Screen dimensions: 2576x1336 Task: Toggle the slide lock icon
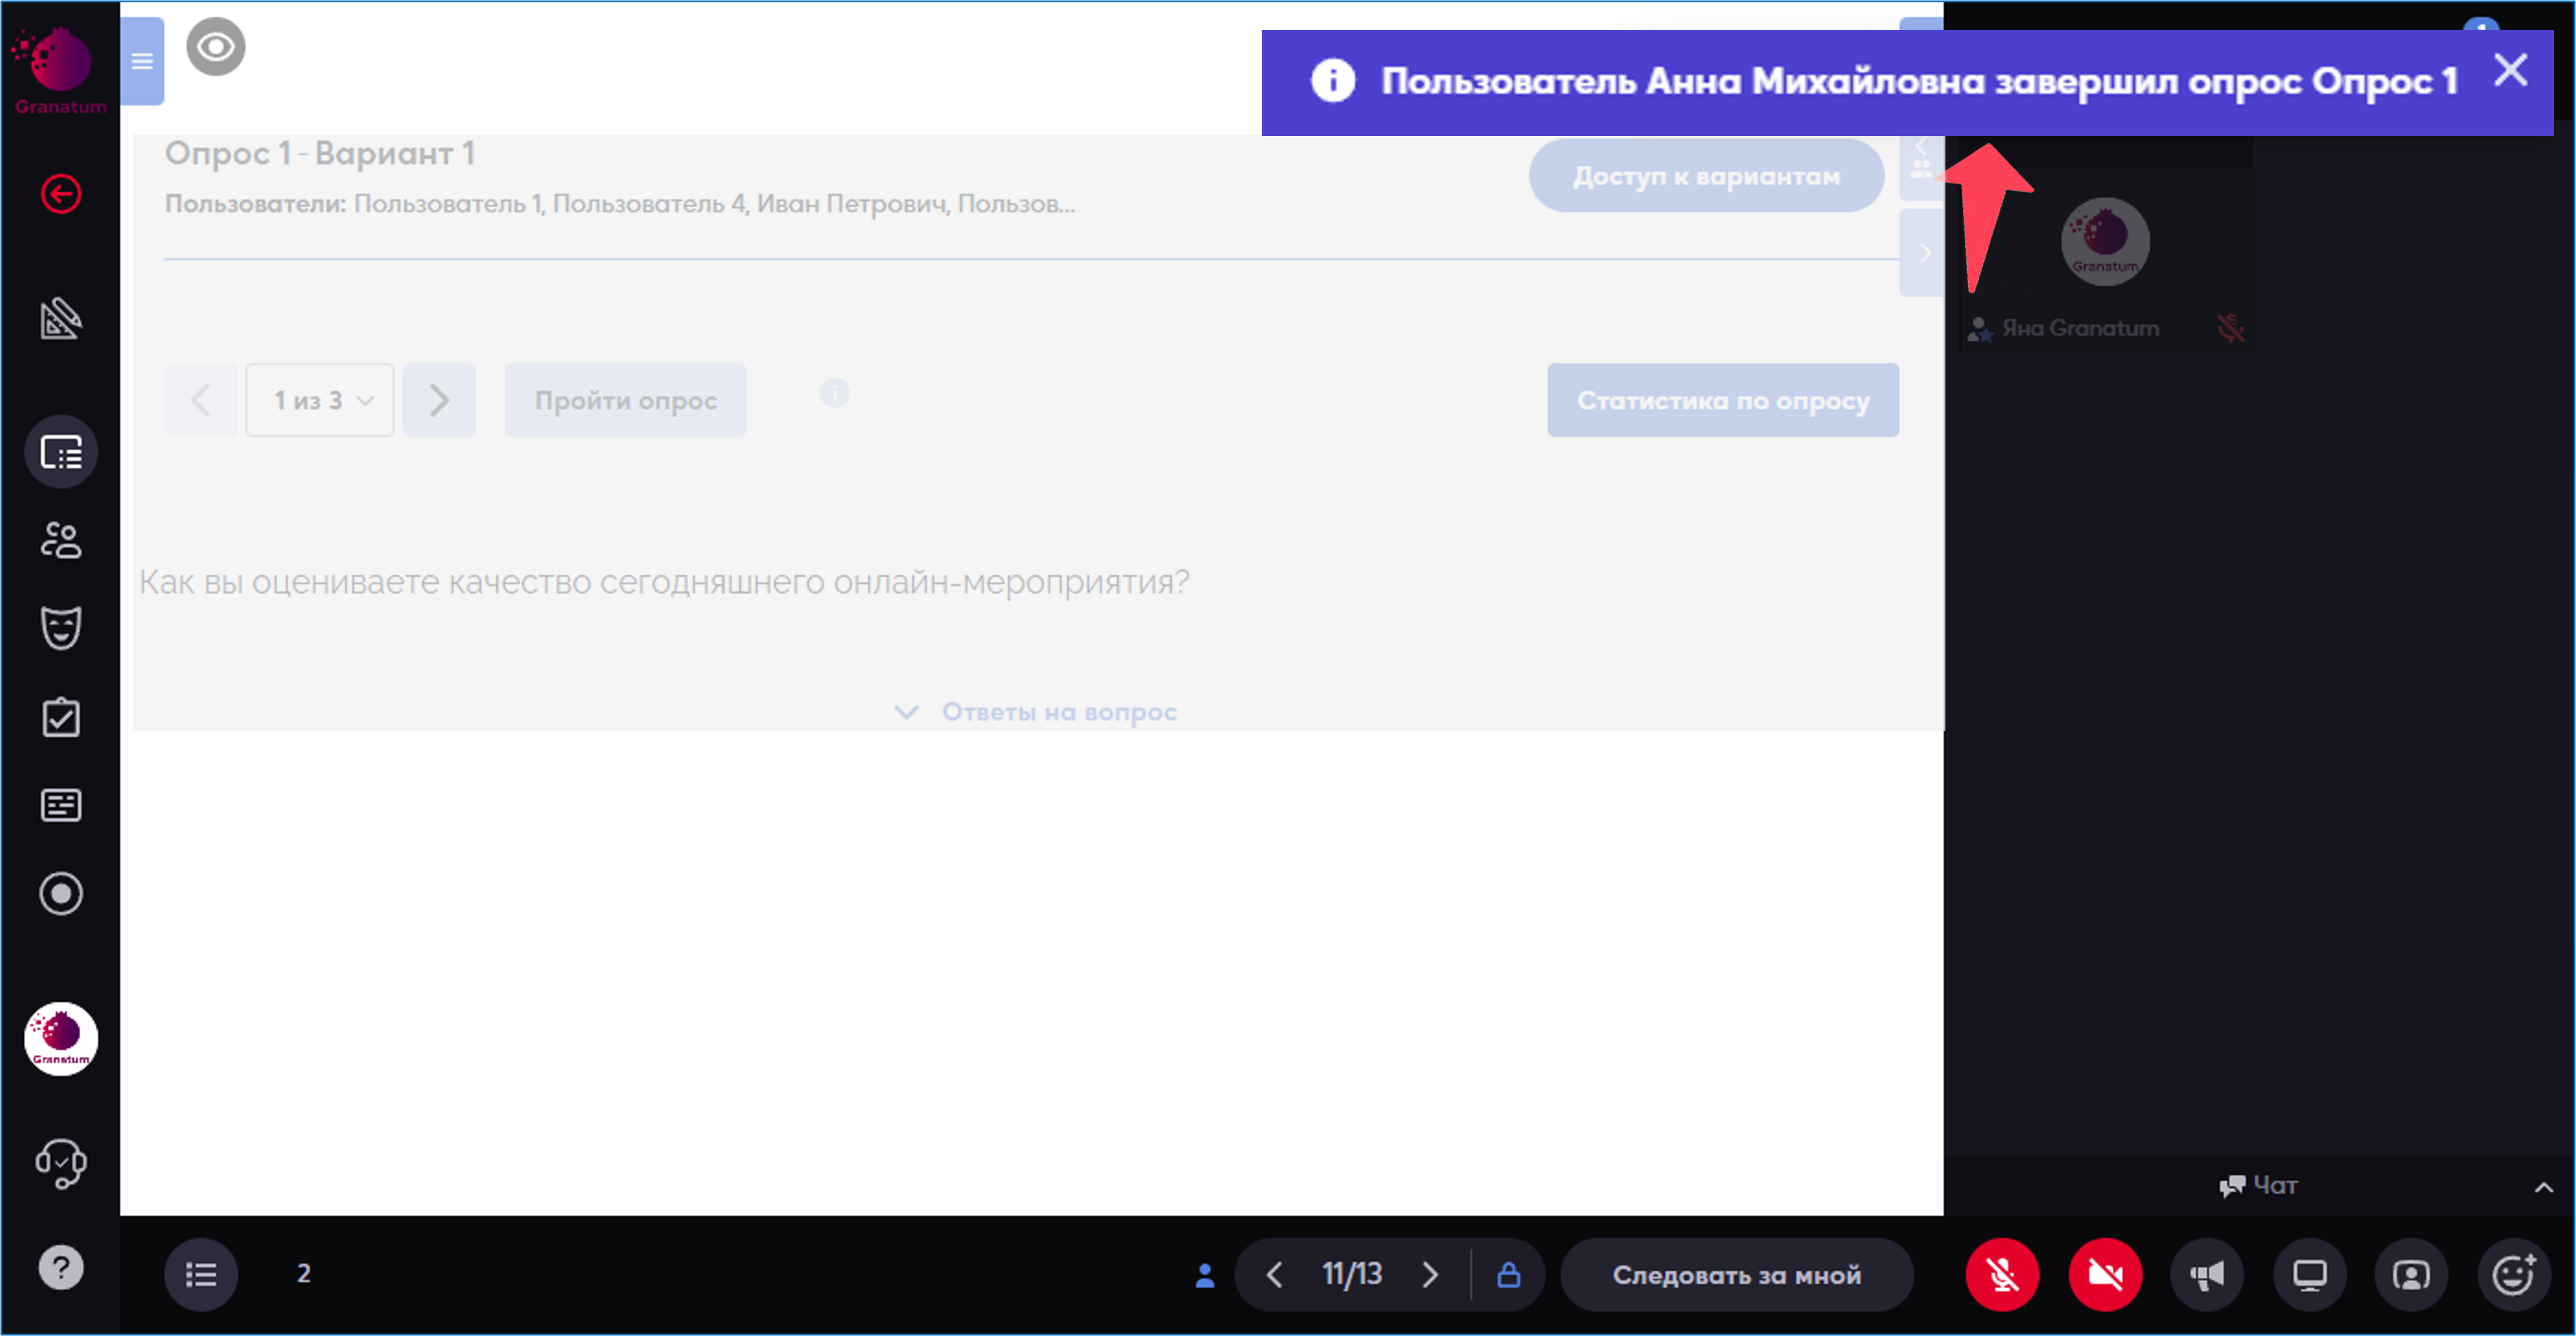[1508, 1274]
